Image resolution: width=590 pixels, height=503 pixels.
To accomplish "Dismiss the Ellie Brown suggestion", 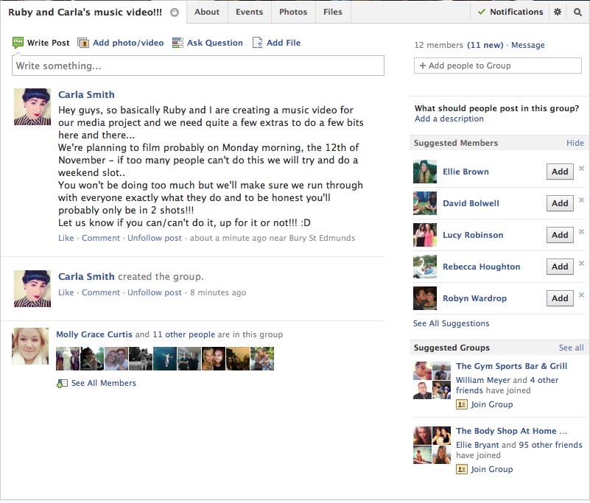I will (x=581, y=168).
